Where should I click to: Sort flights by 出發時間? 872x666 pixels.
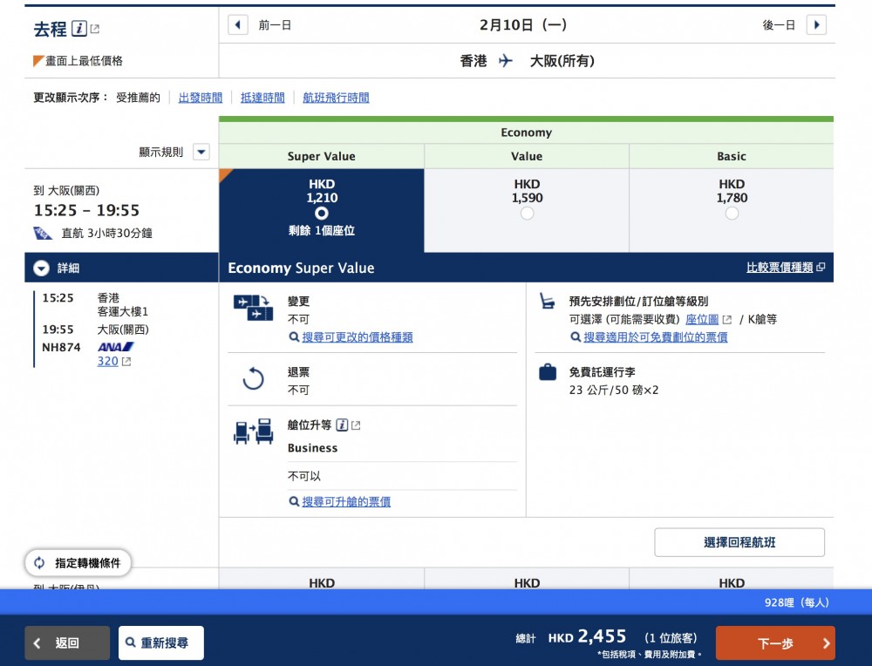[x=201, y=98]
